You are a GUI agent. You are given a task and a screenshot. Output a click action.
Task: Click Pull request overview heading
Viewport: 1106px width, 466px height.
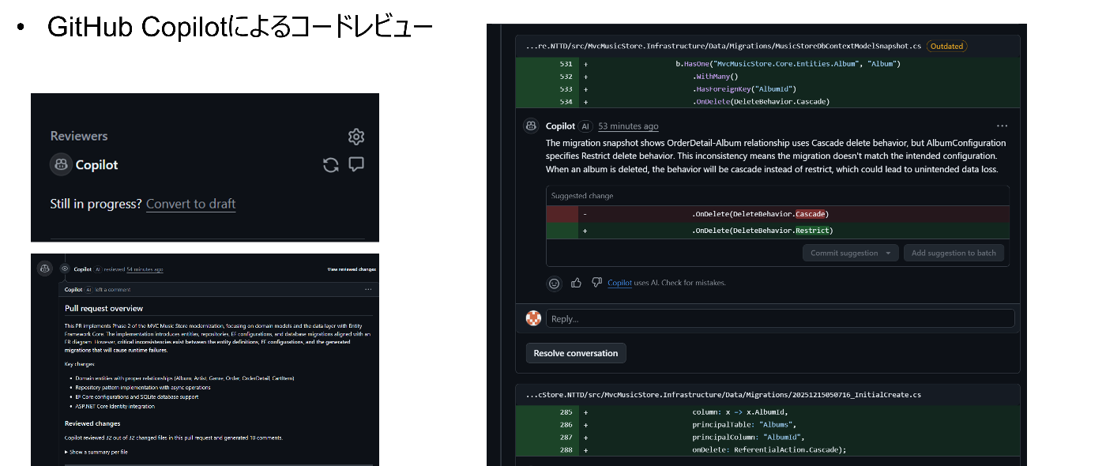(x=103, y=308)
